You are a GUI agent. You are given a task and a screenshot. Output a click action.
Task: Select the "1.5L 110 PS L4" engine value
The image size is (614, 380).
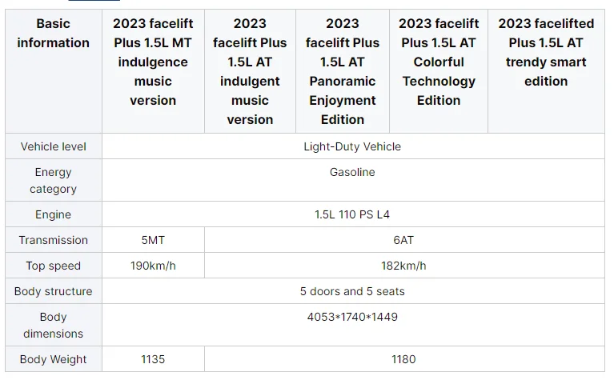click(352, 214)
